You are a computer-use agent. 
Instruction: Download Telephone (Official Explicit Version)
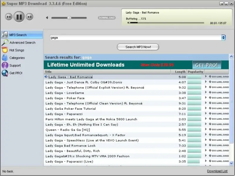[219, 87]
